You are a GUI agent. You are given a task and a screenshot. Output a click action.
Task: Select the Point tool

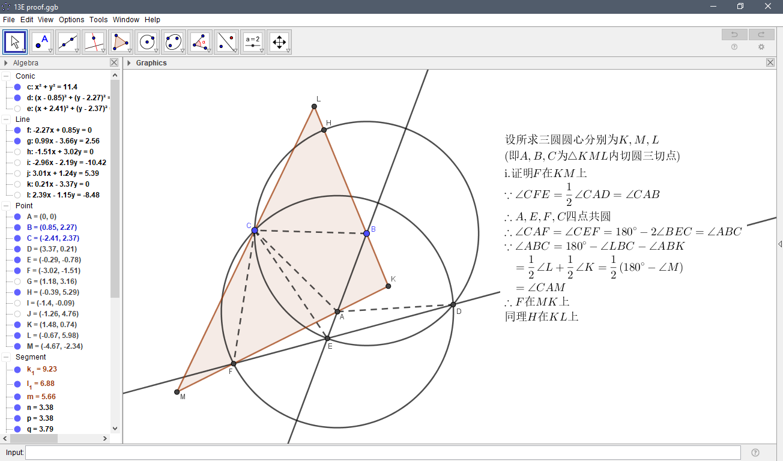pos(41,41)
